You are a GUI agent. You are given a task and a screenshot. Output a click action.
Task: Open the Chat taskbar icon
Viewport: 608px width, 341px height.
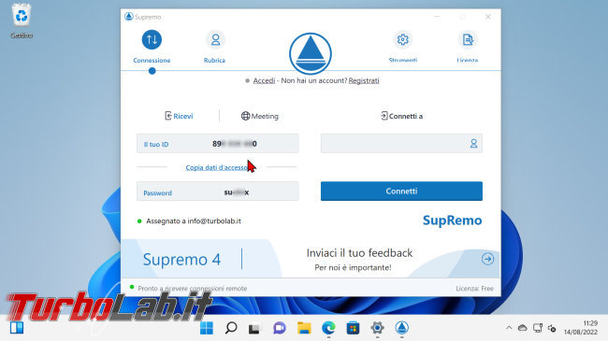tap(279, 328)
